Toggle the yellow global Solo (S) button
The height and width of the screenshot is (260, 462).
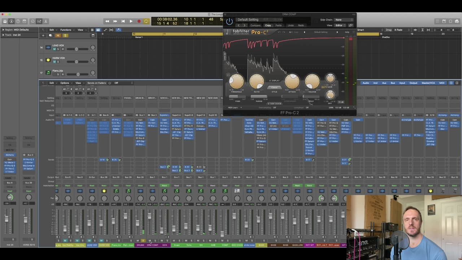[x=65, y=35]
